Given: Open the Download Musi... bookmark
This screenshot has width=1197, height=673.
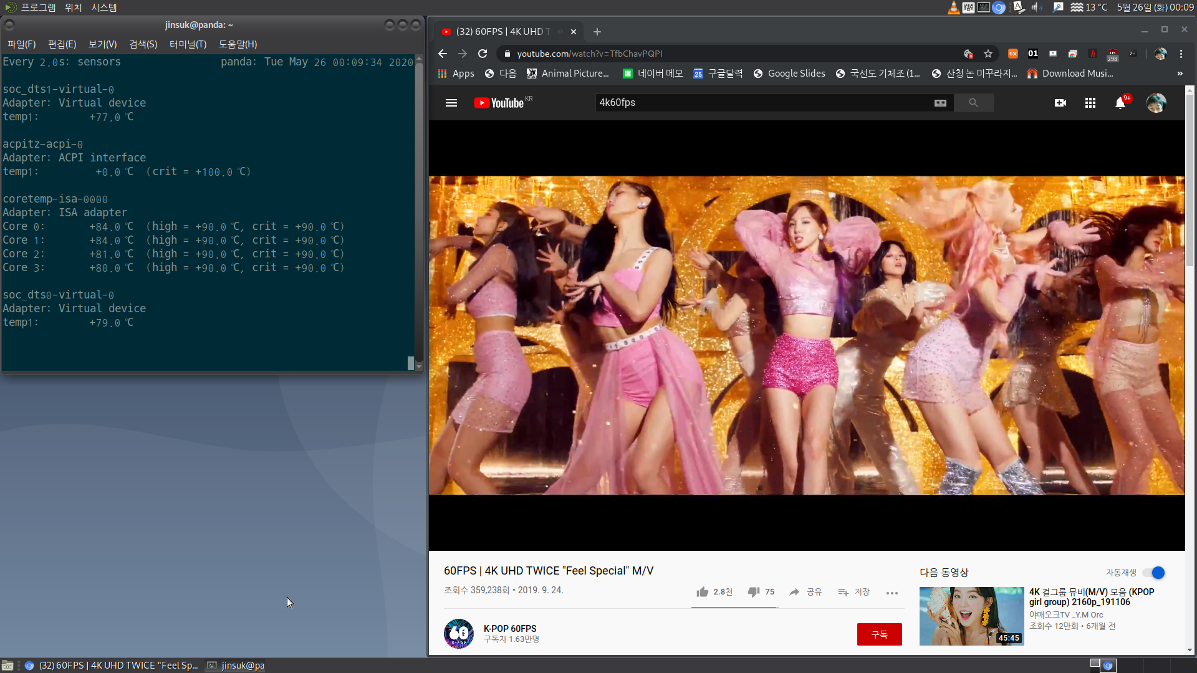Looking at the screenshot, I should pyautogui.click(x=1070, y=74).
